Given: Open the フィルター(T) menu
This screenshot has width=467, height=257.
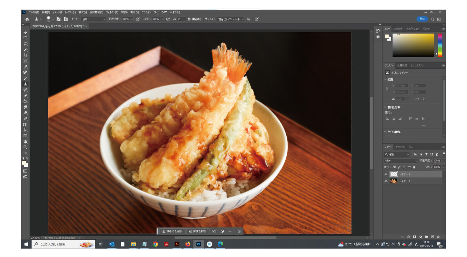Looking at the screenshot, I should (112, 12).
